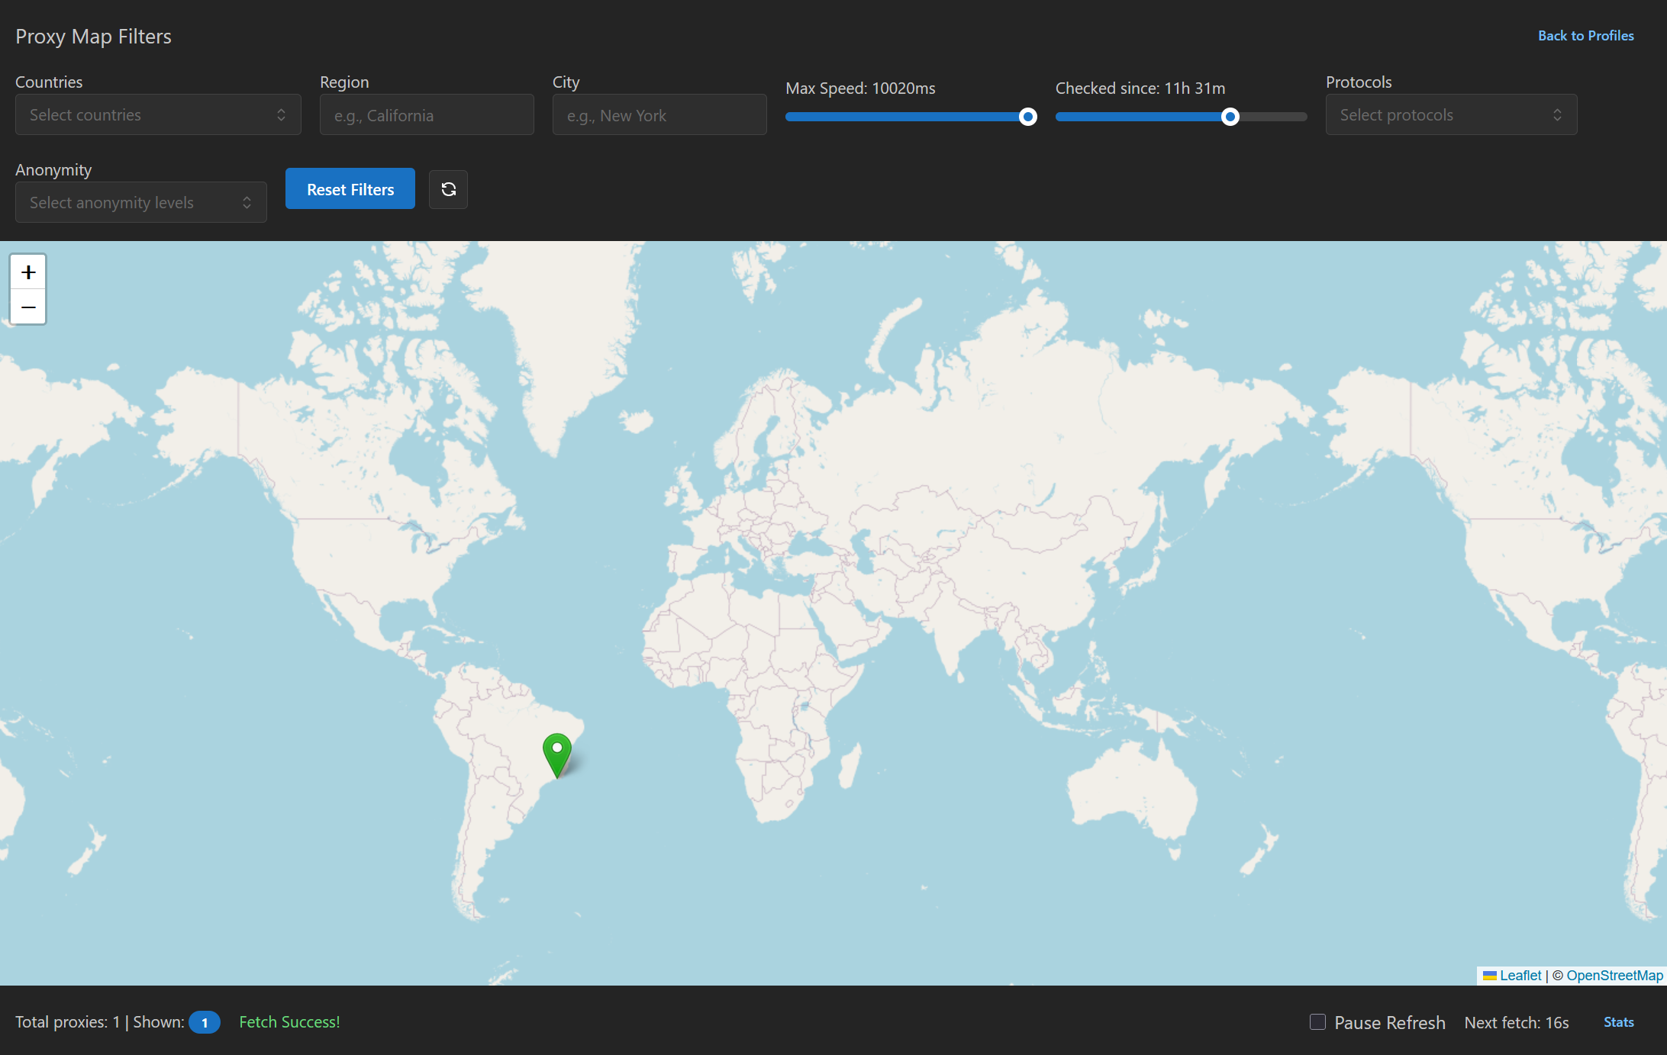Image resolution: width=1667 pixels, height=1055 pixels.
Task: Click the Region text input field
Action: (427, 115)
